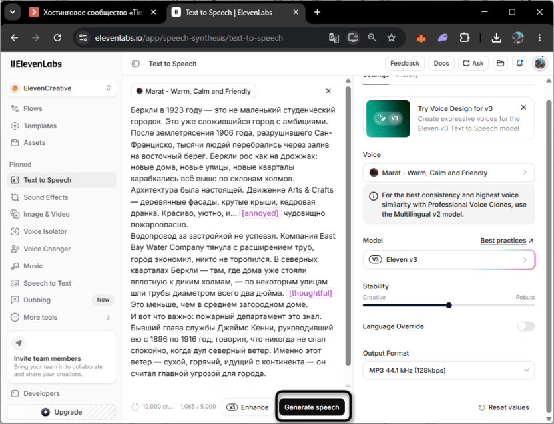Screen dimensions: 554x424
Task: Open a new browser tab
Action: [x=317, y=13]
